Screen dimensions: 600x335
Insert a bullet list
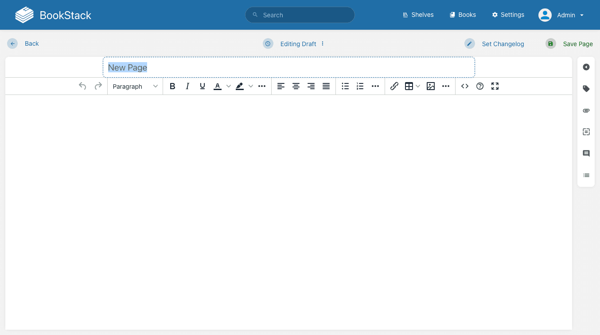pos(345,86)
